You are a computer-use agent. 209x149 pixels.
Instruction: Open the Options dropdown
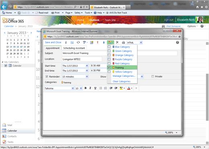pyautogui.click(x=193, y=26)
